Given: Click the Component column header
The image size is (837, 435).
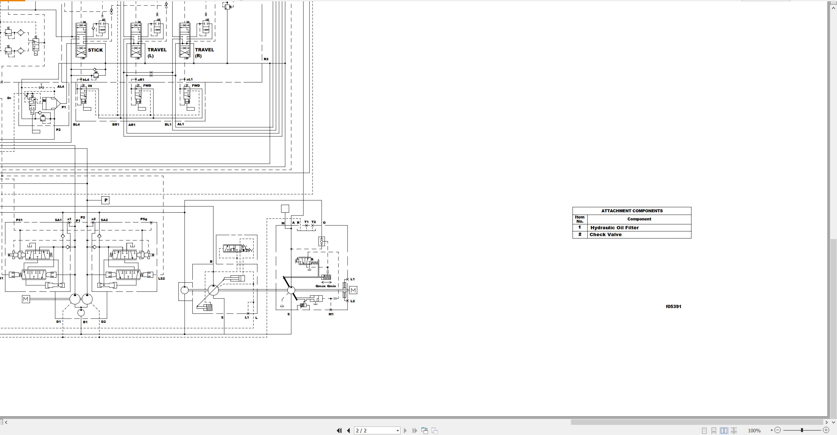Looking at the screenshot, I should pos(639,219).
